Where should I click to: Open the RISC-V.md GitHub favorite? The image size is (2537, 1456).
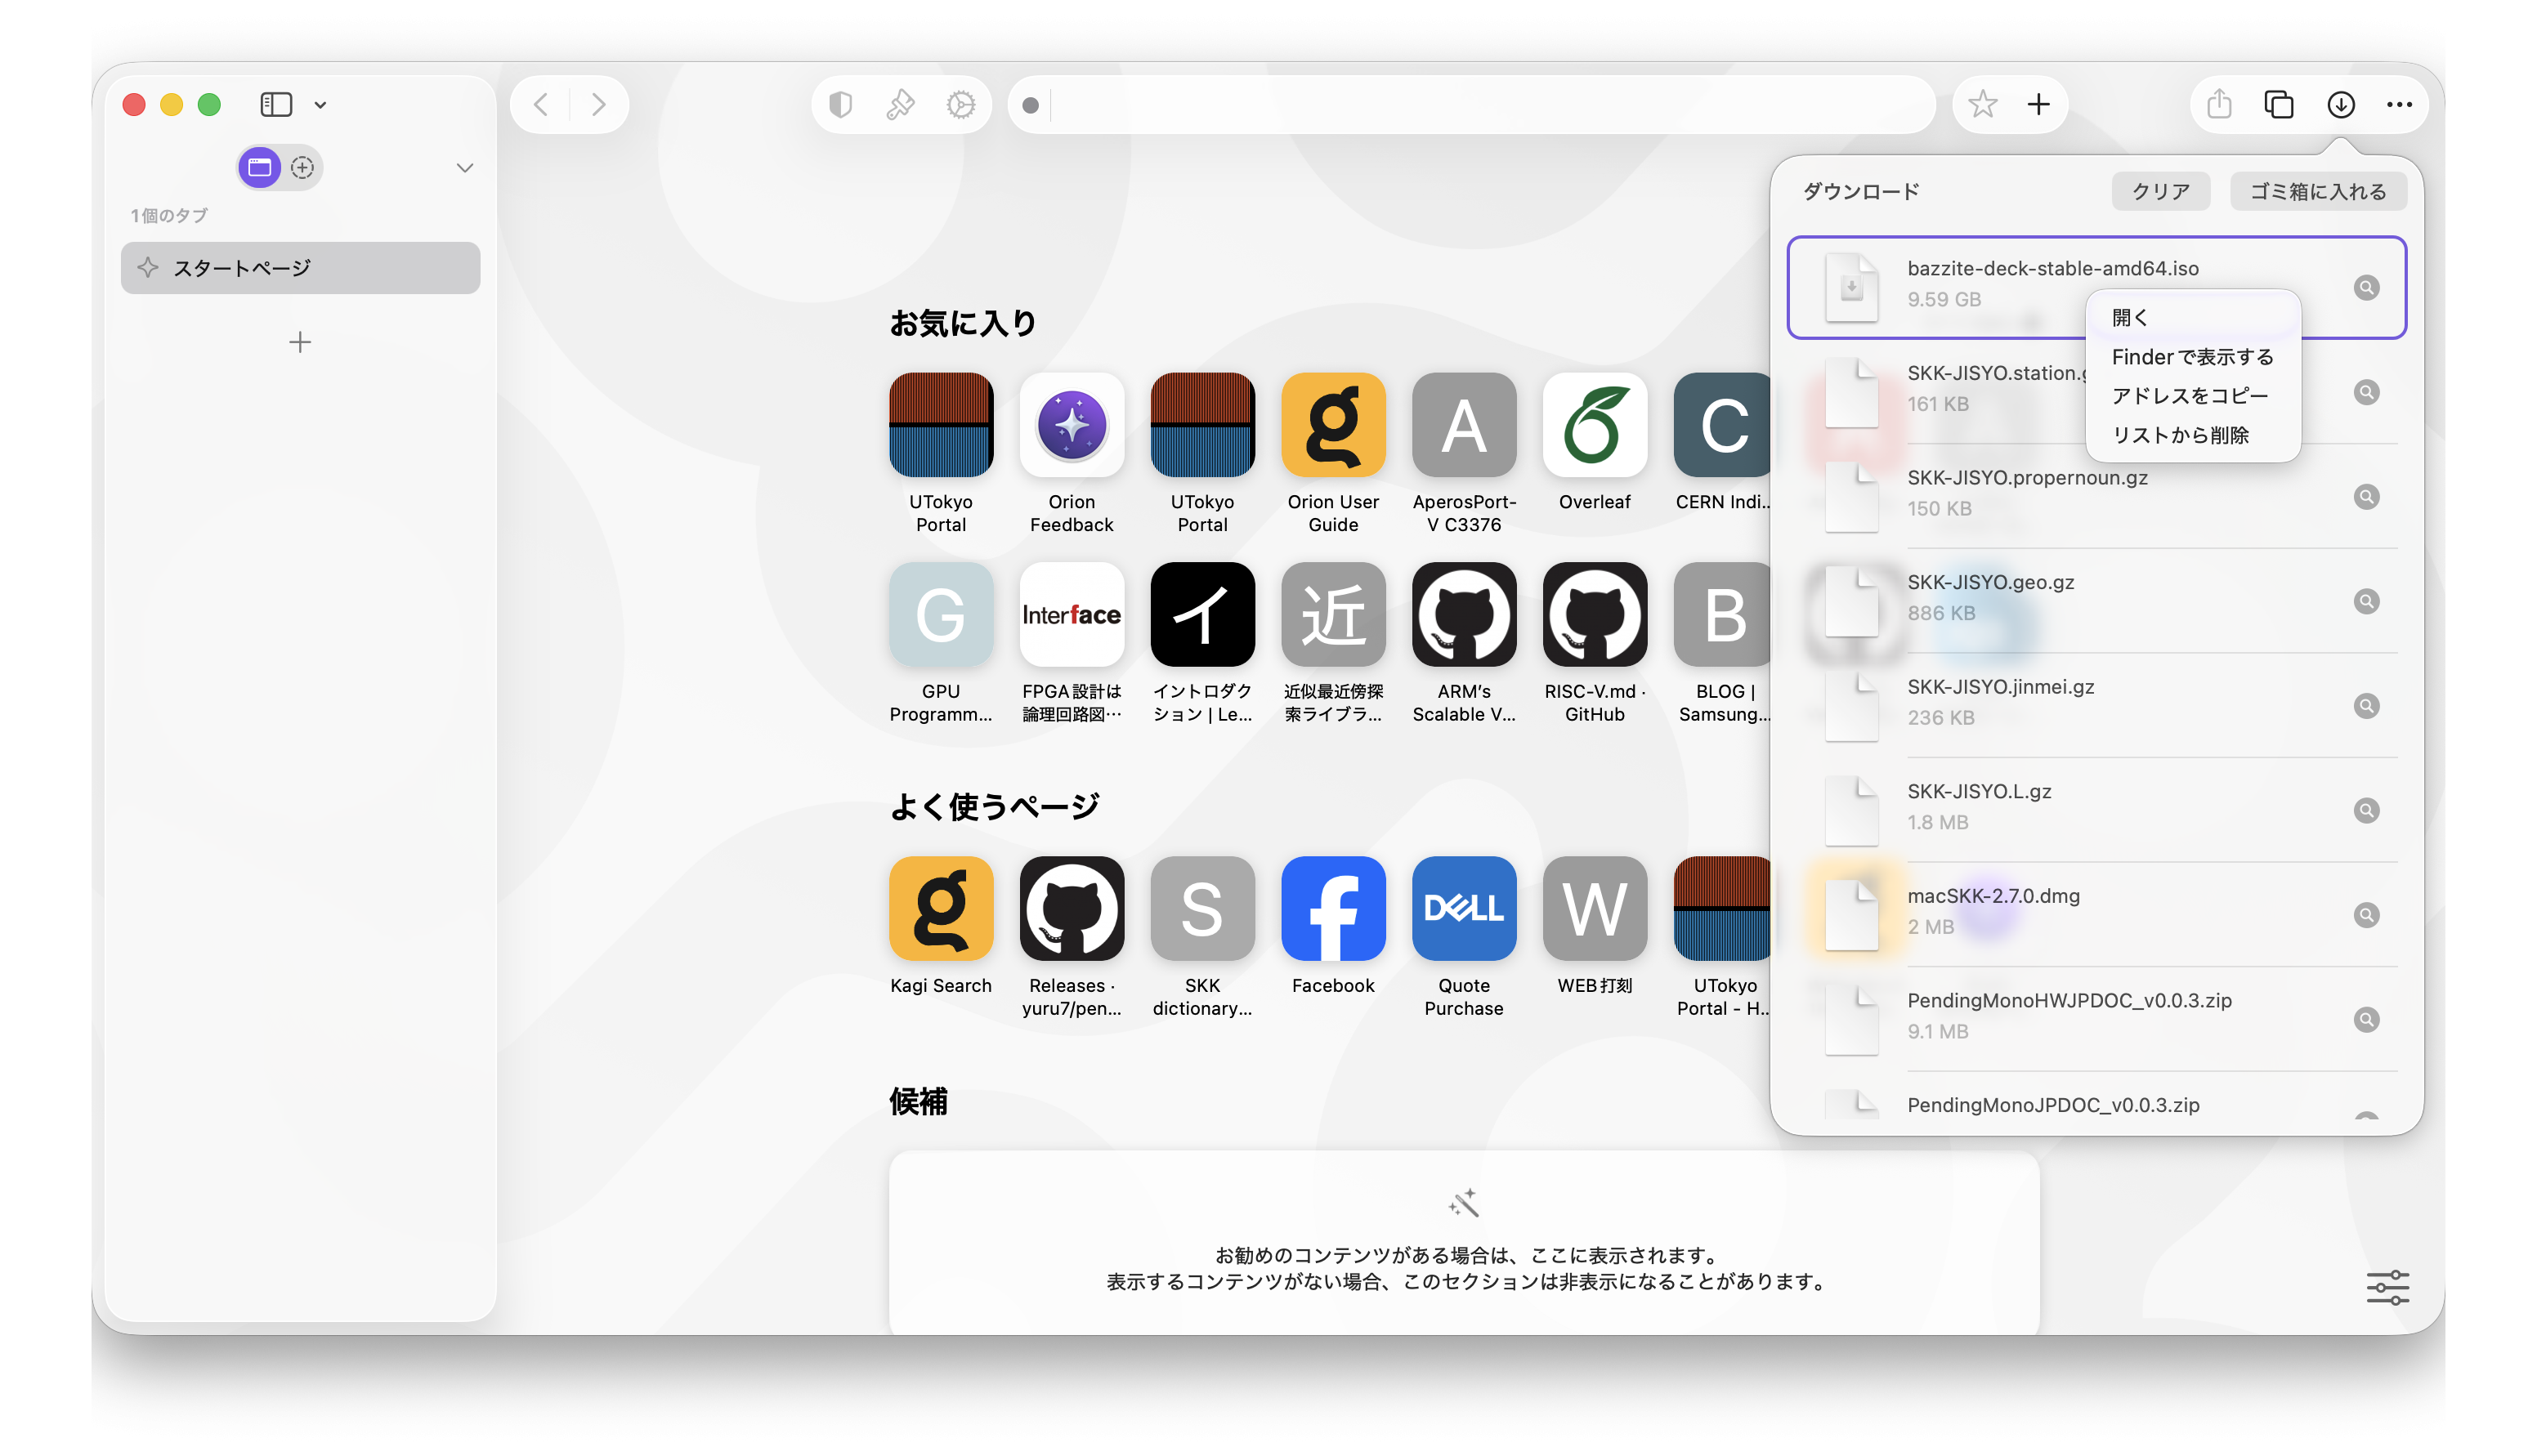pyautogui.click(x=1594, y=614)
